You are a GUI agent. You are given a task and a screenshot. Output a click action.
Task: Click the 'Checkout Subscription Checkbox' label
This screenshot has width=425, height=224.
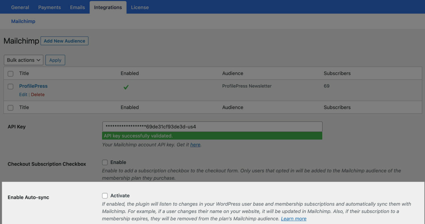pos(47,164)
